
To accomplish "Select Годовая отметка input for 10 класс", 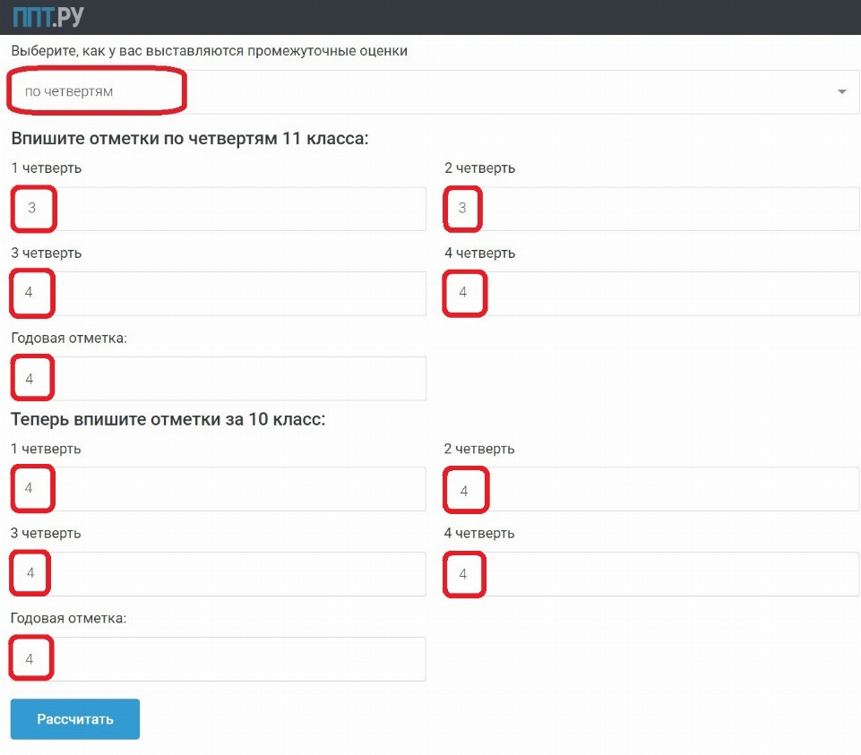I will click(219, 659).
